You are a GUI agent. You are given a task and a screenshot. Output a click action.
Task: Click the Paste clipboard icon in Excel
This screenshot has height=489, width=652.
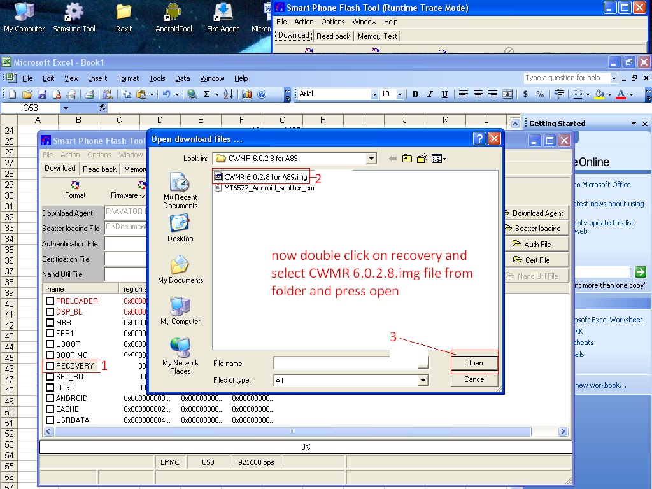(141, 94)
